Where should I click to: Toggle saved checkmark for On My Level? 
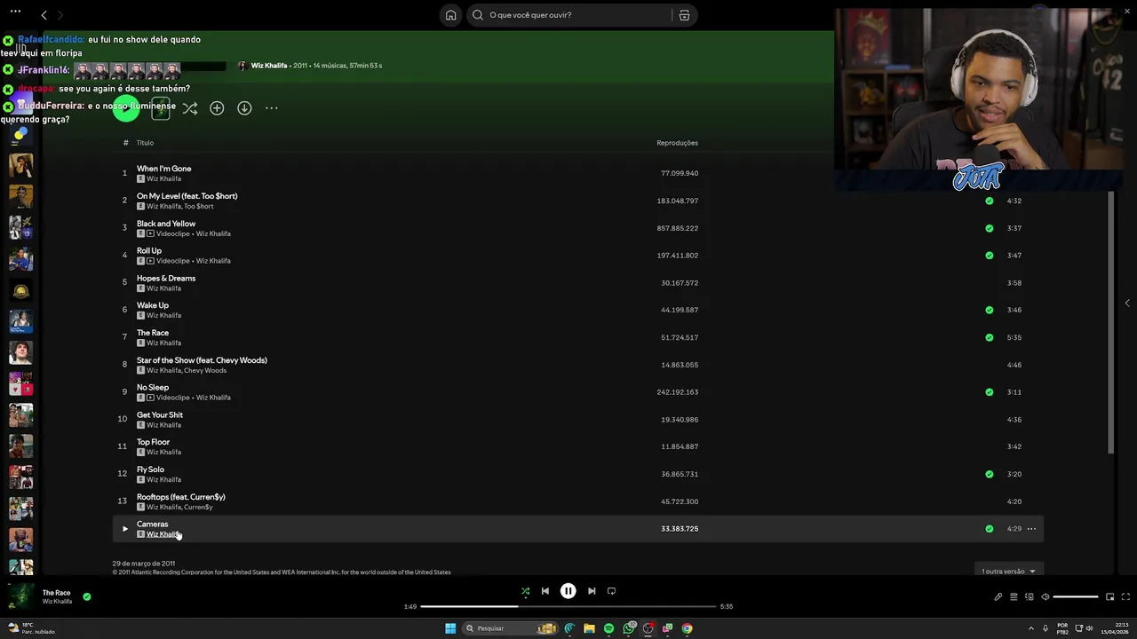point(989,201)
